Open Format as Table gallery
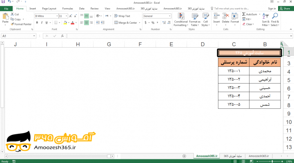 (x=195, y=20)
